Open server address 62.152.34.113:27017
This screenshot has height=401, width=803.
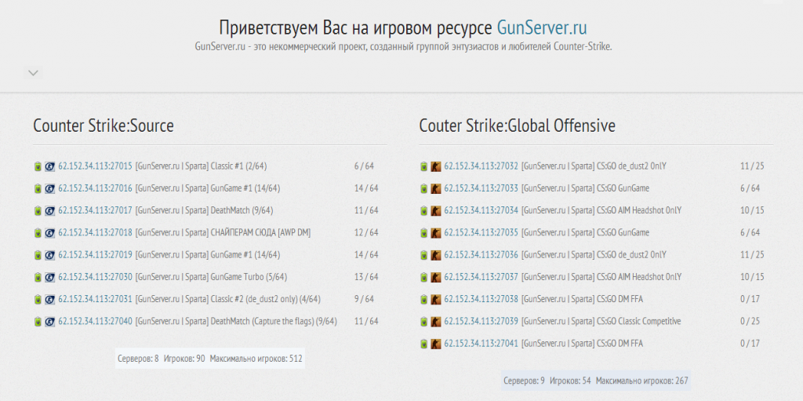pyautogui.click(x=95, y=211)
